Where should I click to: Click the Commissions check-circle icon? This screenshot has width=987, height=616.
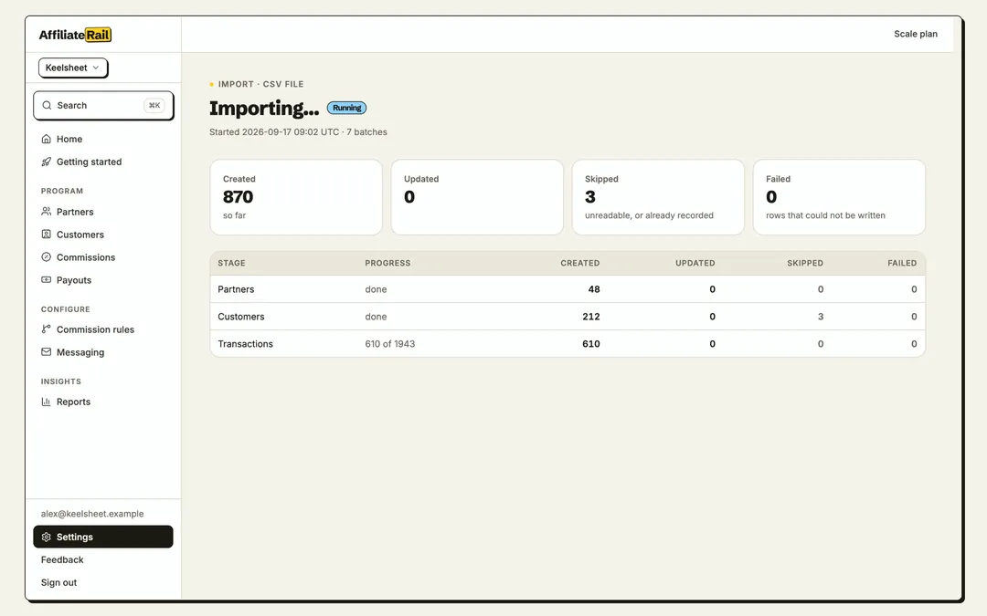[x=46, y=257]
